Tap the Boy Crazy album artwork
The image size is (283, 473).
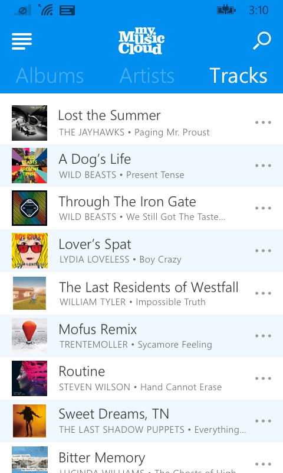coord(29,251)
